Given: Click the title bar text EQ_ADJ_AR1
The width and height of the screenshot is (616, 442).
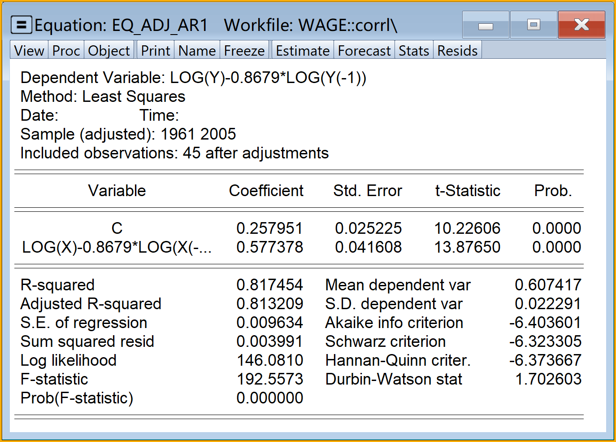Looking at the screenshot, I should pyautogui.click(x=160, y=26).
